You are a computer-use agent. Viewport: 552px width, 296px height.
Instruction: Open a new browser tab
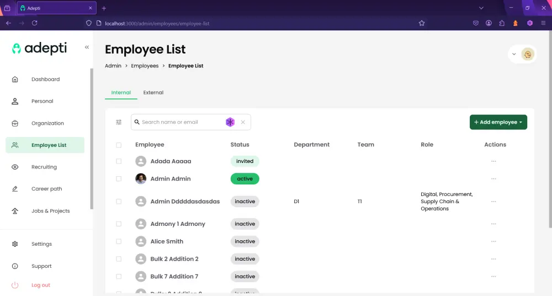pos(104,8)
